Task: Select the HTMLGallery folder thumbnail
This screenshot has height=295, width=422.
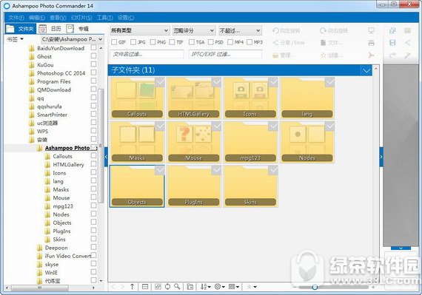Action: click(x=194, y=98)
